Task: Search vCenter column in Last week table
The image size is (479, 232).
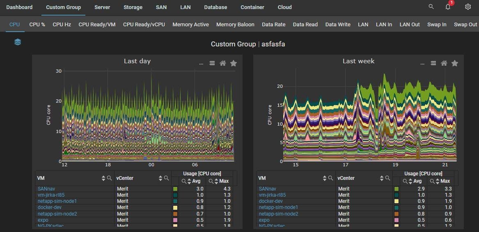Action: pyautogui.click(x=387, y=178)
